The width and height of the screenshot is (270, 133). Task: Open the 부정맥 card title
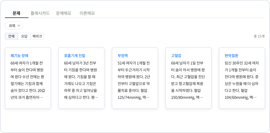coord(123,56)
